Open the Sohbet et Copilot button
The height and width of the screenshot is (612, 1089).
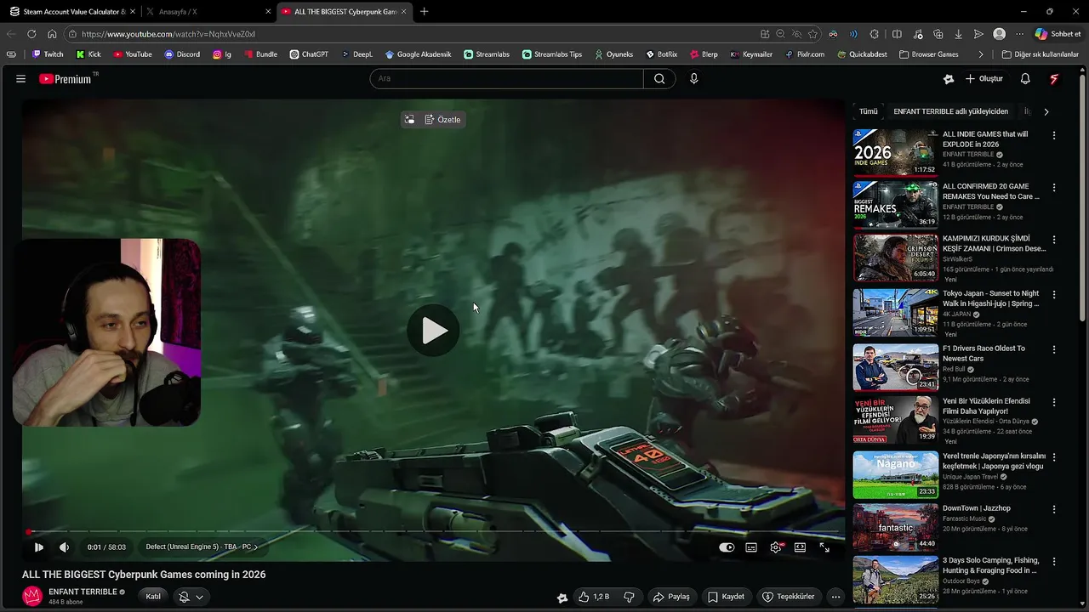pyautogui.click(x=1058, y=34)
